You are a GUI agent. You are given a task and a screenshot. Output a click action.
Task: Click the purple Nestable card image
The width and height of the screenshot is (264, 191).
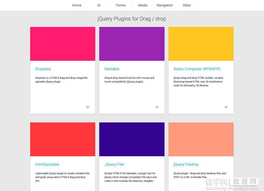click(132, 44)
